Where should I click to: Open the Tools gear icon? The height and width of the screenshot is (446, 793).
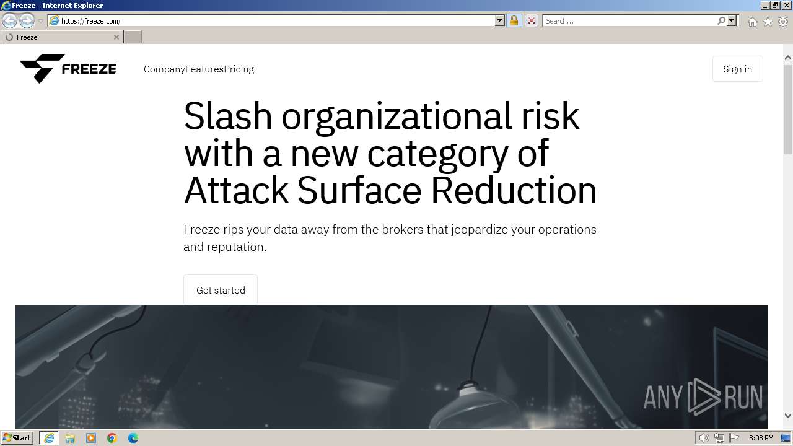[x=783, y=22]
